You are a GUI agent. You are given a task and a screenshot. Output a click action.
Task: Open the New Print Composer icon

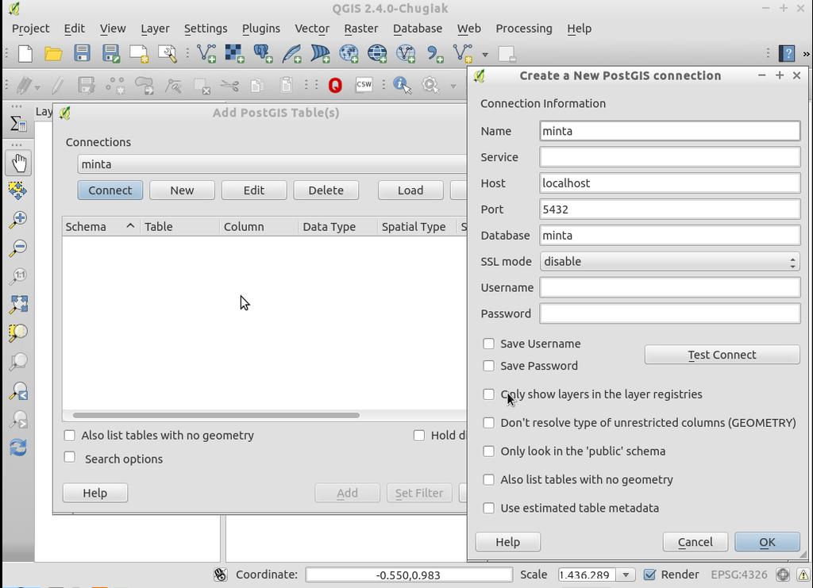tap(139, 53)
